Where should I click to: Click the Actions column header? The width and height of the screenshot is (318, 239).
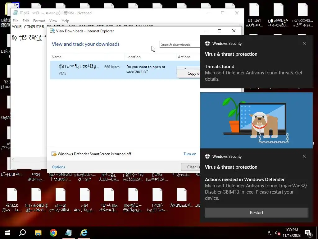(x=184, y=57)
